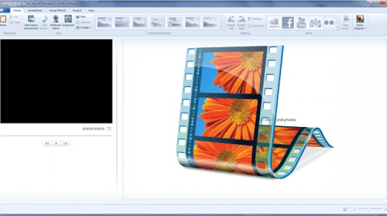Share to Windows Live Groups icon

pyautogui.click(x=315, y=23)
